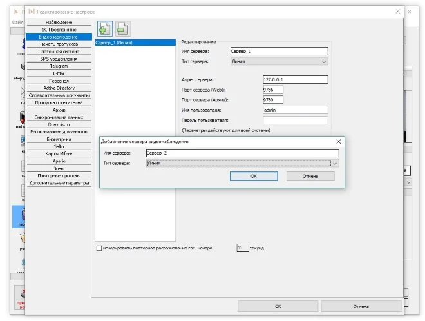The width and height of the screenshot is (425, 321).
Task: Open the 'SMS уведомления' tab
Action: 59,59
